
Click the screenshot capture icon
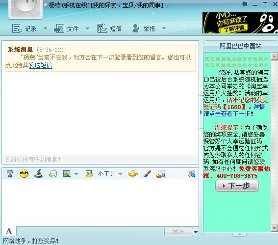point(67,174)
